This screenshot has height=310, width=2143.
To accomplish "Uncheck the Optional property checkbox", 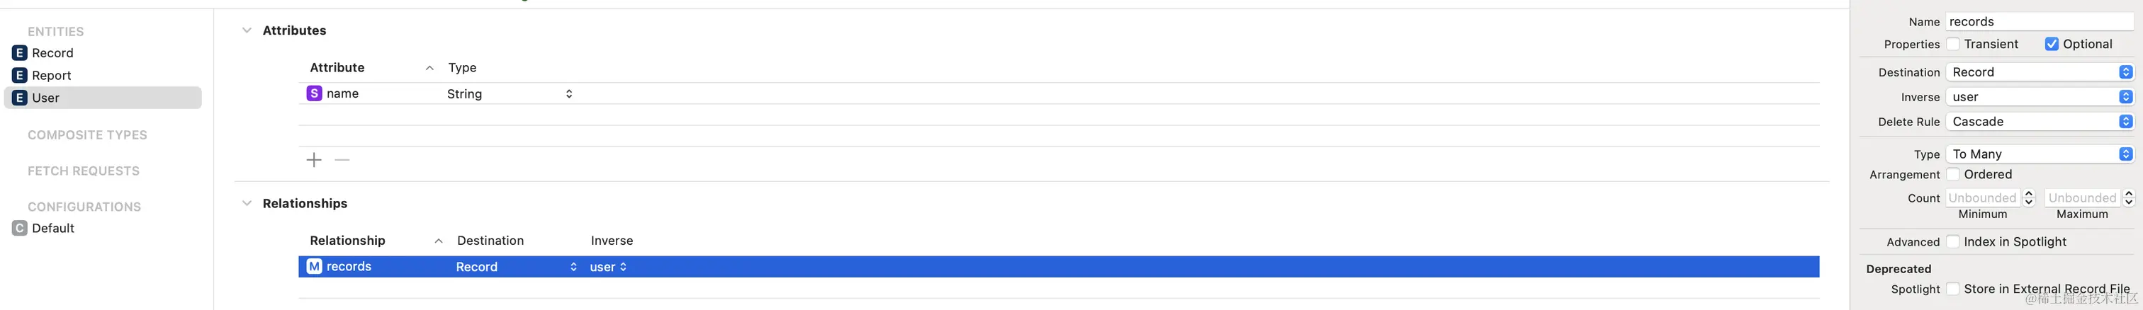I will (x=2052, y=44).
